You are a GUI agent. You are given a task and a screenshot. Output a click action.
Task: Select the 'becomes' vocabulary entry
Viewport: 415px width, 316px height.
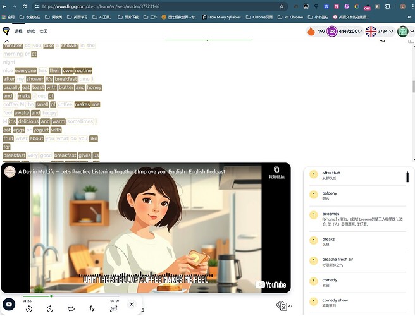(357, 219)
